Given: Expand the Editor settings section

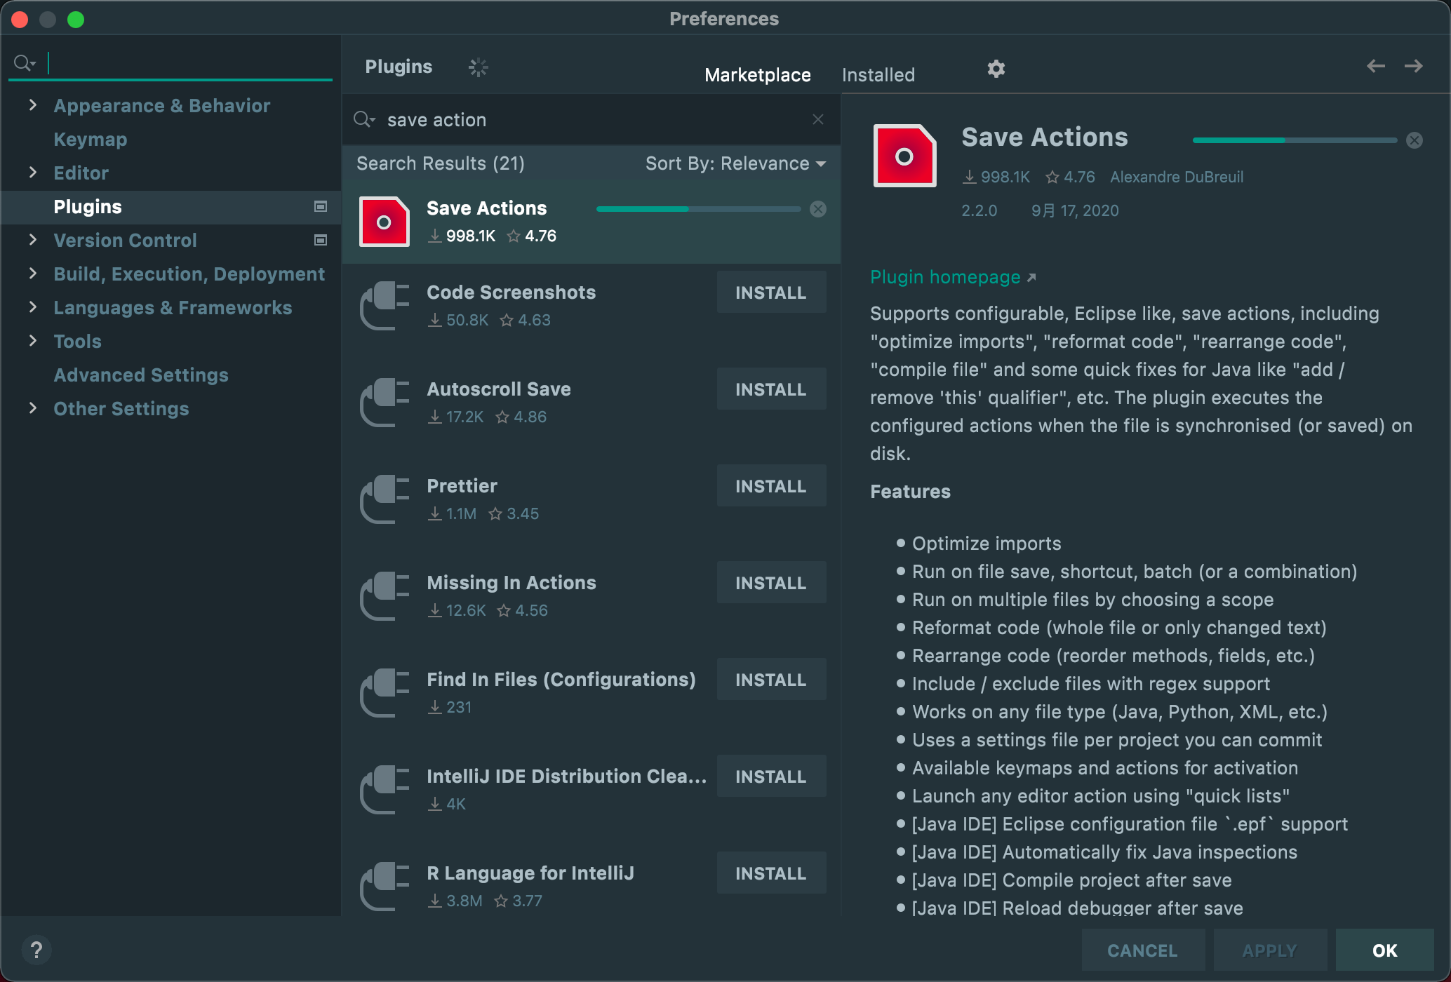Looking at the screenshot, I should tap(32, 173).
